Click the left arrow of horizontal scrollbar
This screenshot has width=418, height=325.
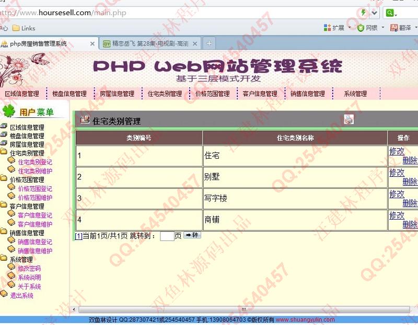click(74, 309)
